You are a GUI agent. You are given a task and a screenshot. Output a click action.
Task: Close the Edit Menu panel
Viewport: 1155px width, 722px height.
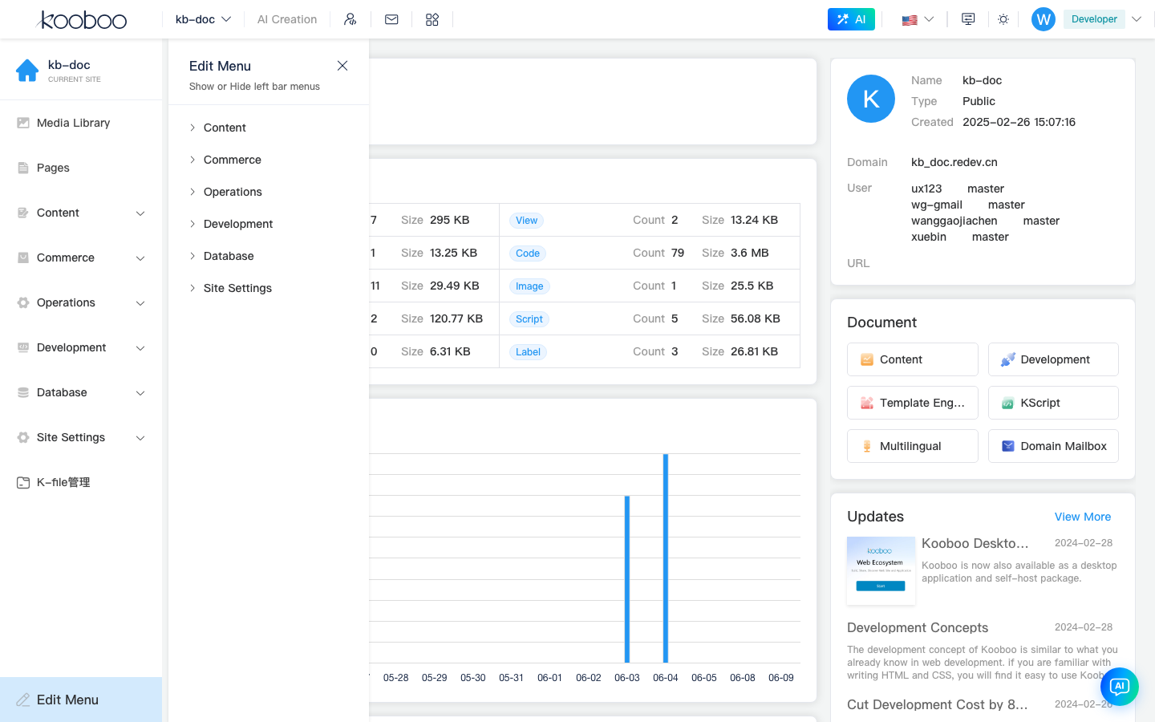pyautogui.click(x=342, y=66)
